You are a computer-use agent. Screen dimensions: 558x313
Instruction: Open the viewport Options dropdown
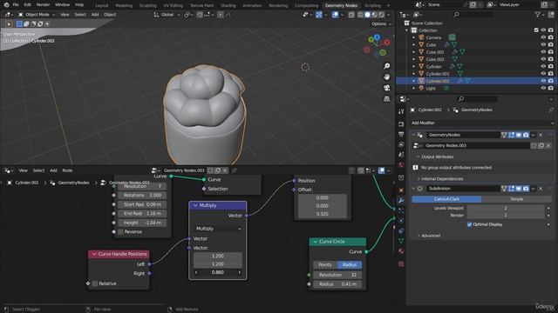tap(381, 23)
